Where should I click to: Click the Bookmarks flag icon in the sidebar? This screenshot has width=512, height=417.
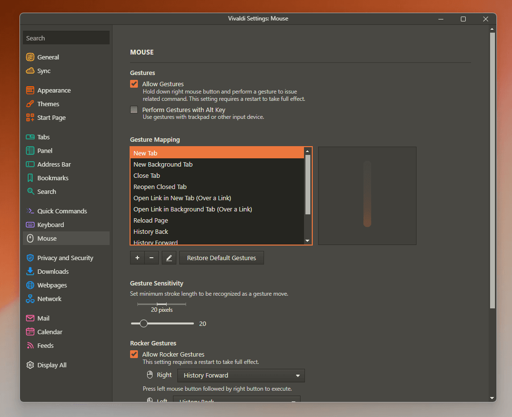coord(30,178)
